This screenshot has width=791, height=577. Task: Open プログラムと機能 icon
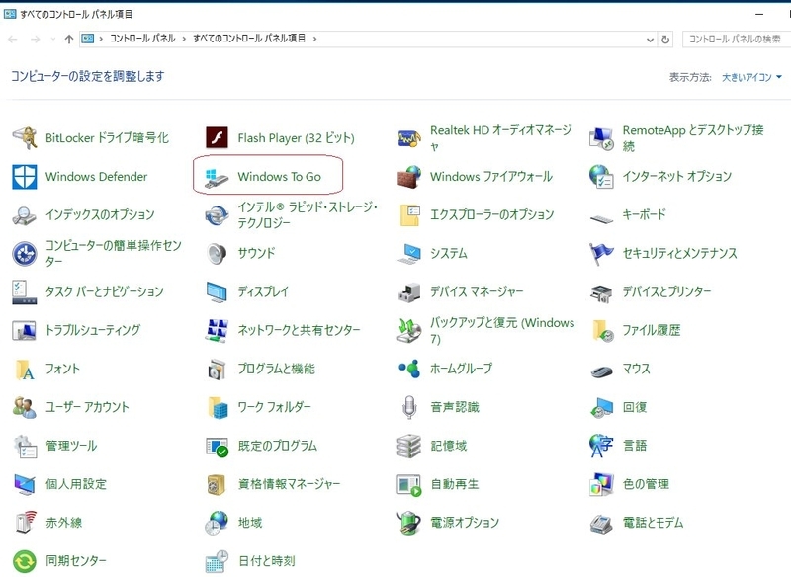pos(217,369)
